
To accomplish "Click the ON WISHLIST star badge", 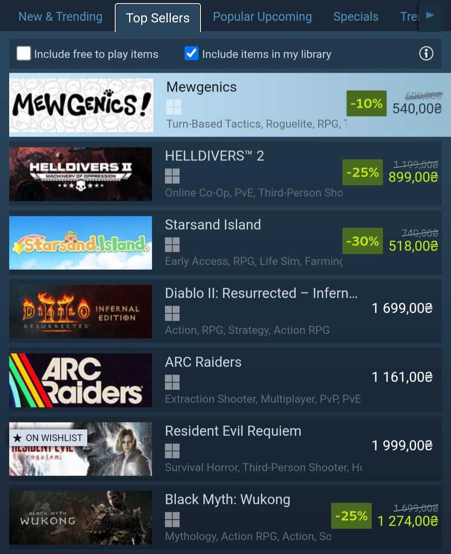I will point(48,438).
